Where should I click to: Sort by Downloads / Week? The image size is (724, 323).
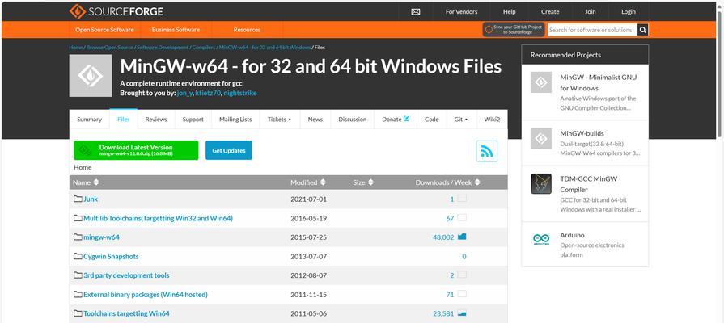tap(448, 182)
